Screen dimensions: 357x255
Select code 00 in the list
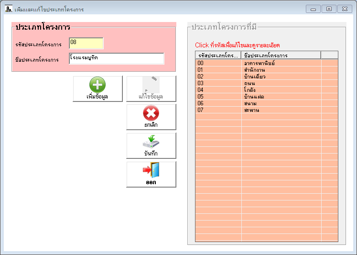(201, 63)
